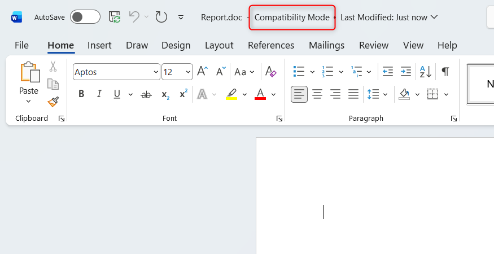Toggle Underline formatting
This screenshot has width=494, height=254.
click(117, 94)
